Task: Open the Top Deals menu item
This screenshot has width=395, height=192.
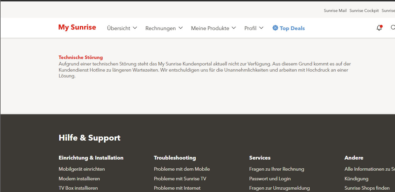Action: 292,28
